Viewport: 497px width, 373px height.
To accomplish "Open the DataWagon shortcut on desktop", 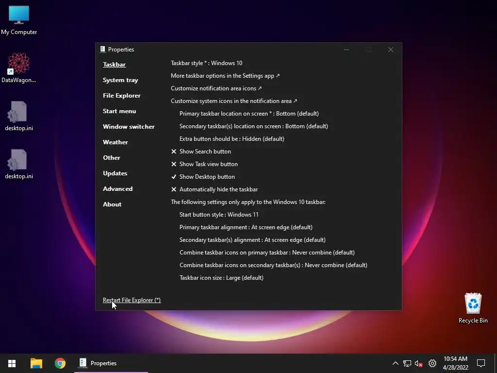I will (x=19, y=68).
